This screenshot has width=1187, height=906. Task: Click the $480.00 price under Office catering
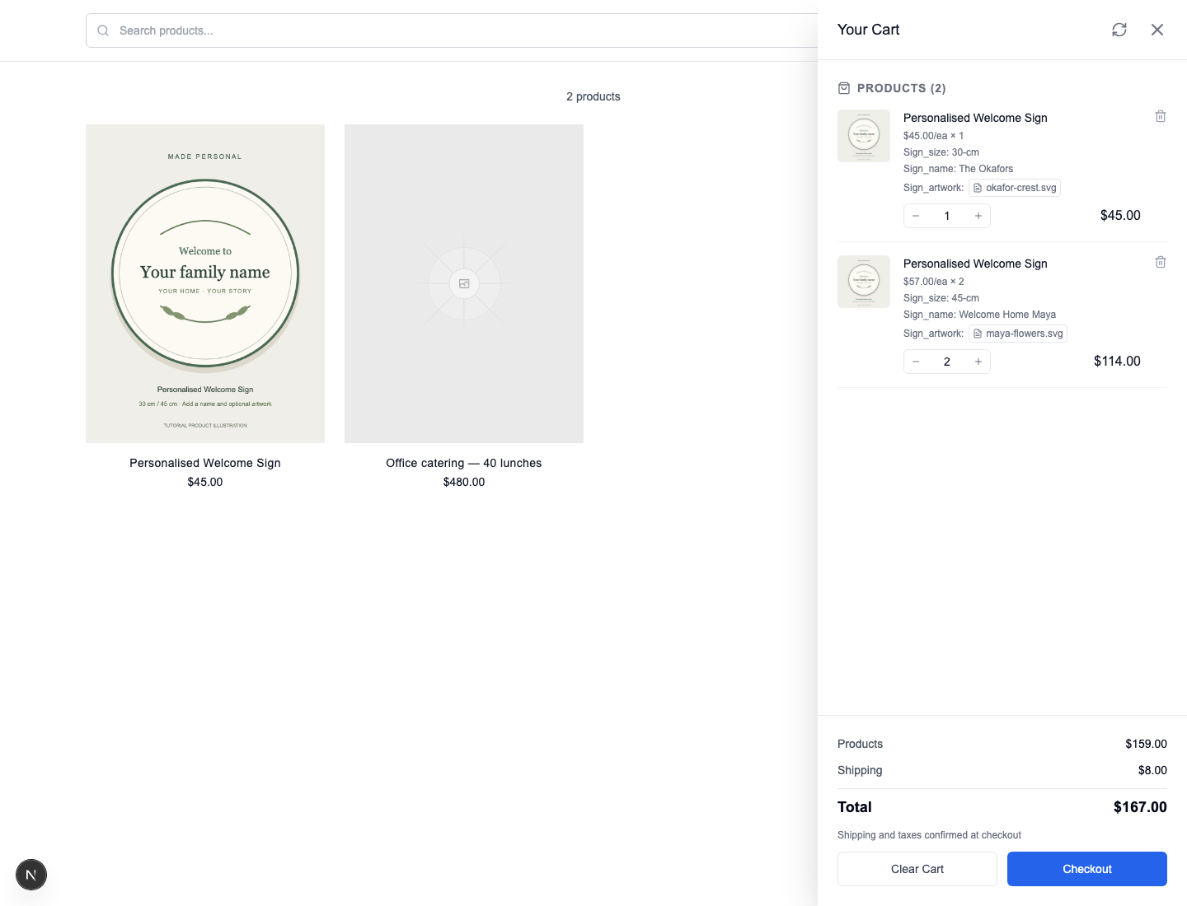pos(464,482)
